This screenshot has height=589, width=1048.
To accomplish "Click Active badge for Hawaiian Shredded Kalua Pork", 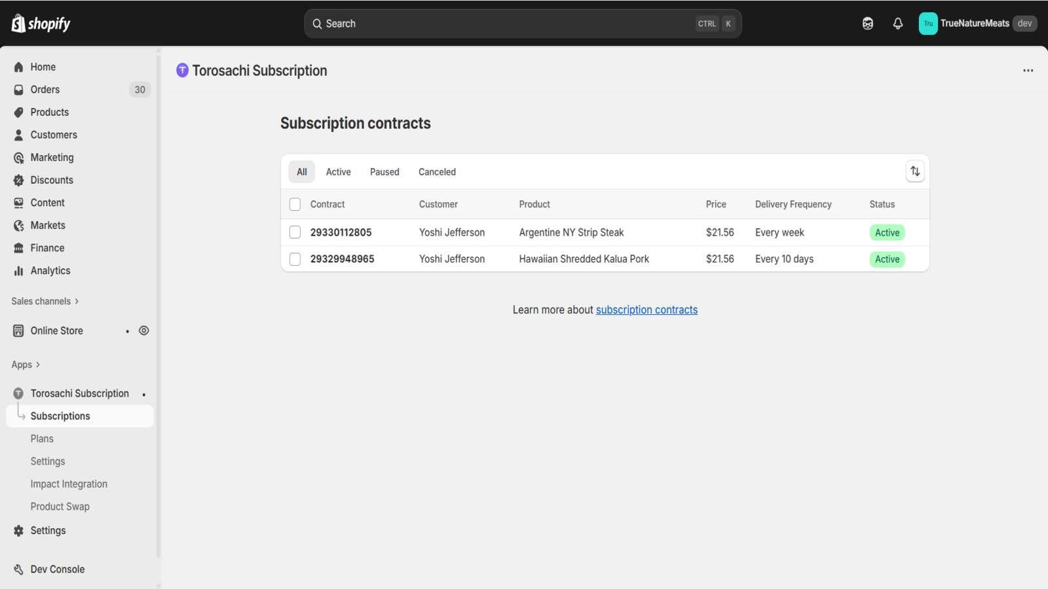I will coord(887,259).
